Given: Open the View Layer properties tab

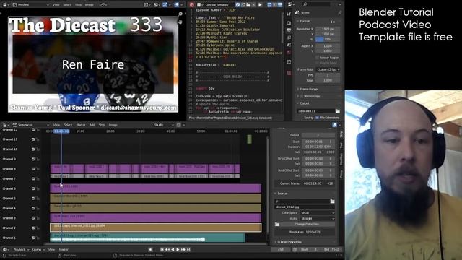Looking at the screenshot, I should point(289,38).
